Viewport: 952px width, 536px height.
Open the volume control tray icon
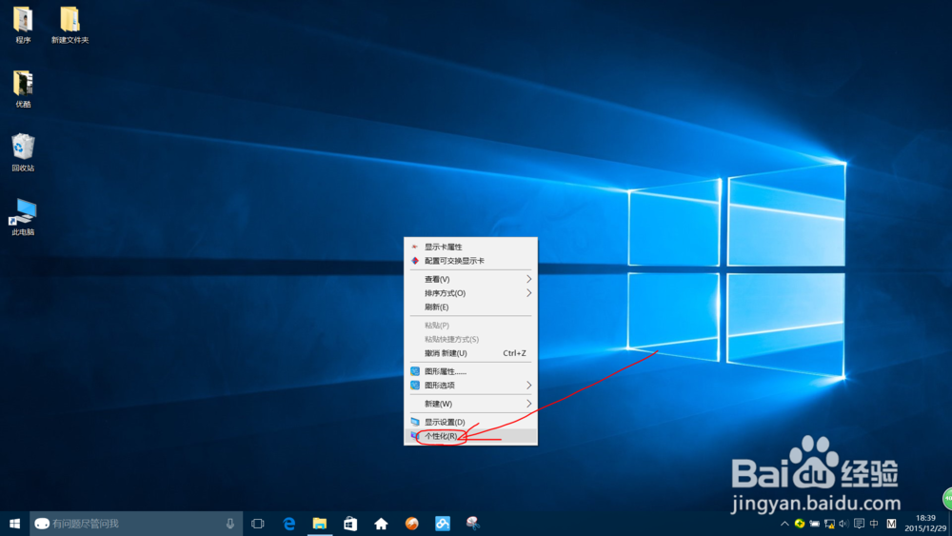(843, 524)
